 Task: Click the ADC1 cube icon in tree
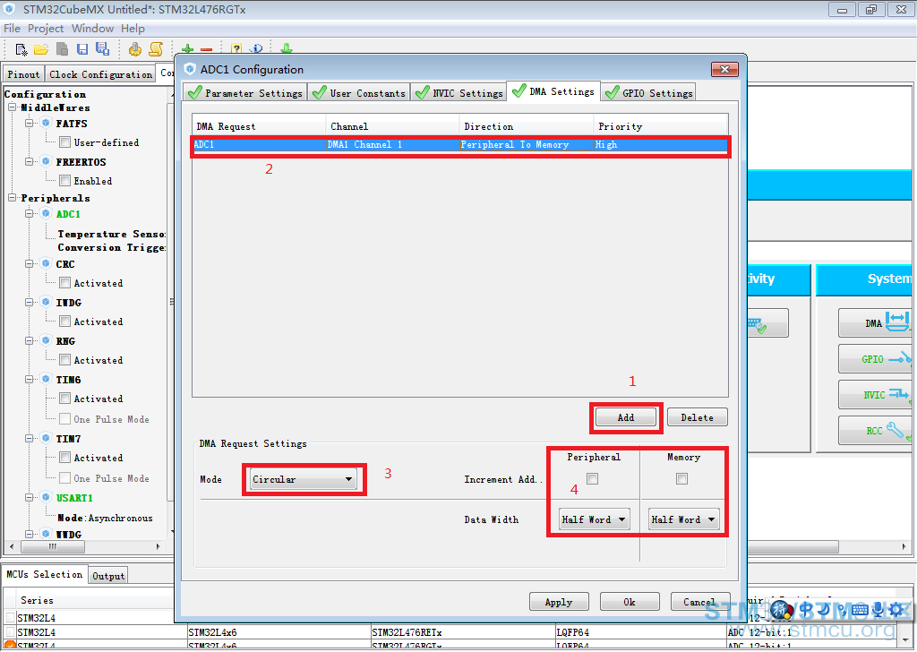(x=47, y=213)
